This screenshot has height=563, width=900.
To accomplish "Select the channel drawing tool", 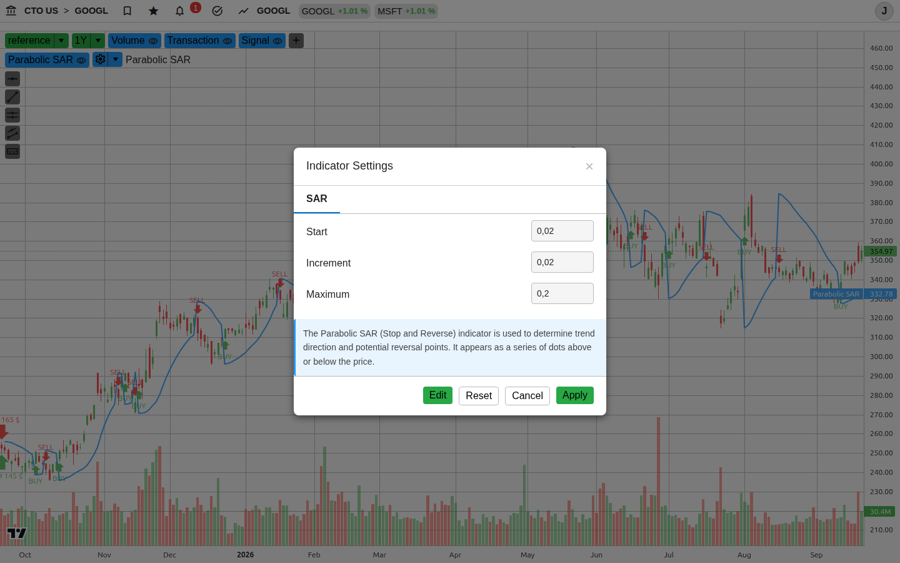I will (12, 133).
